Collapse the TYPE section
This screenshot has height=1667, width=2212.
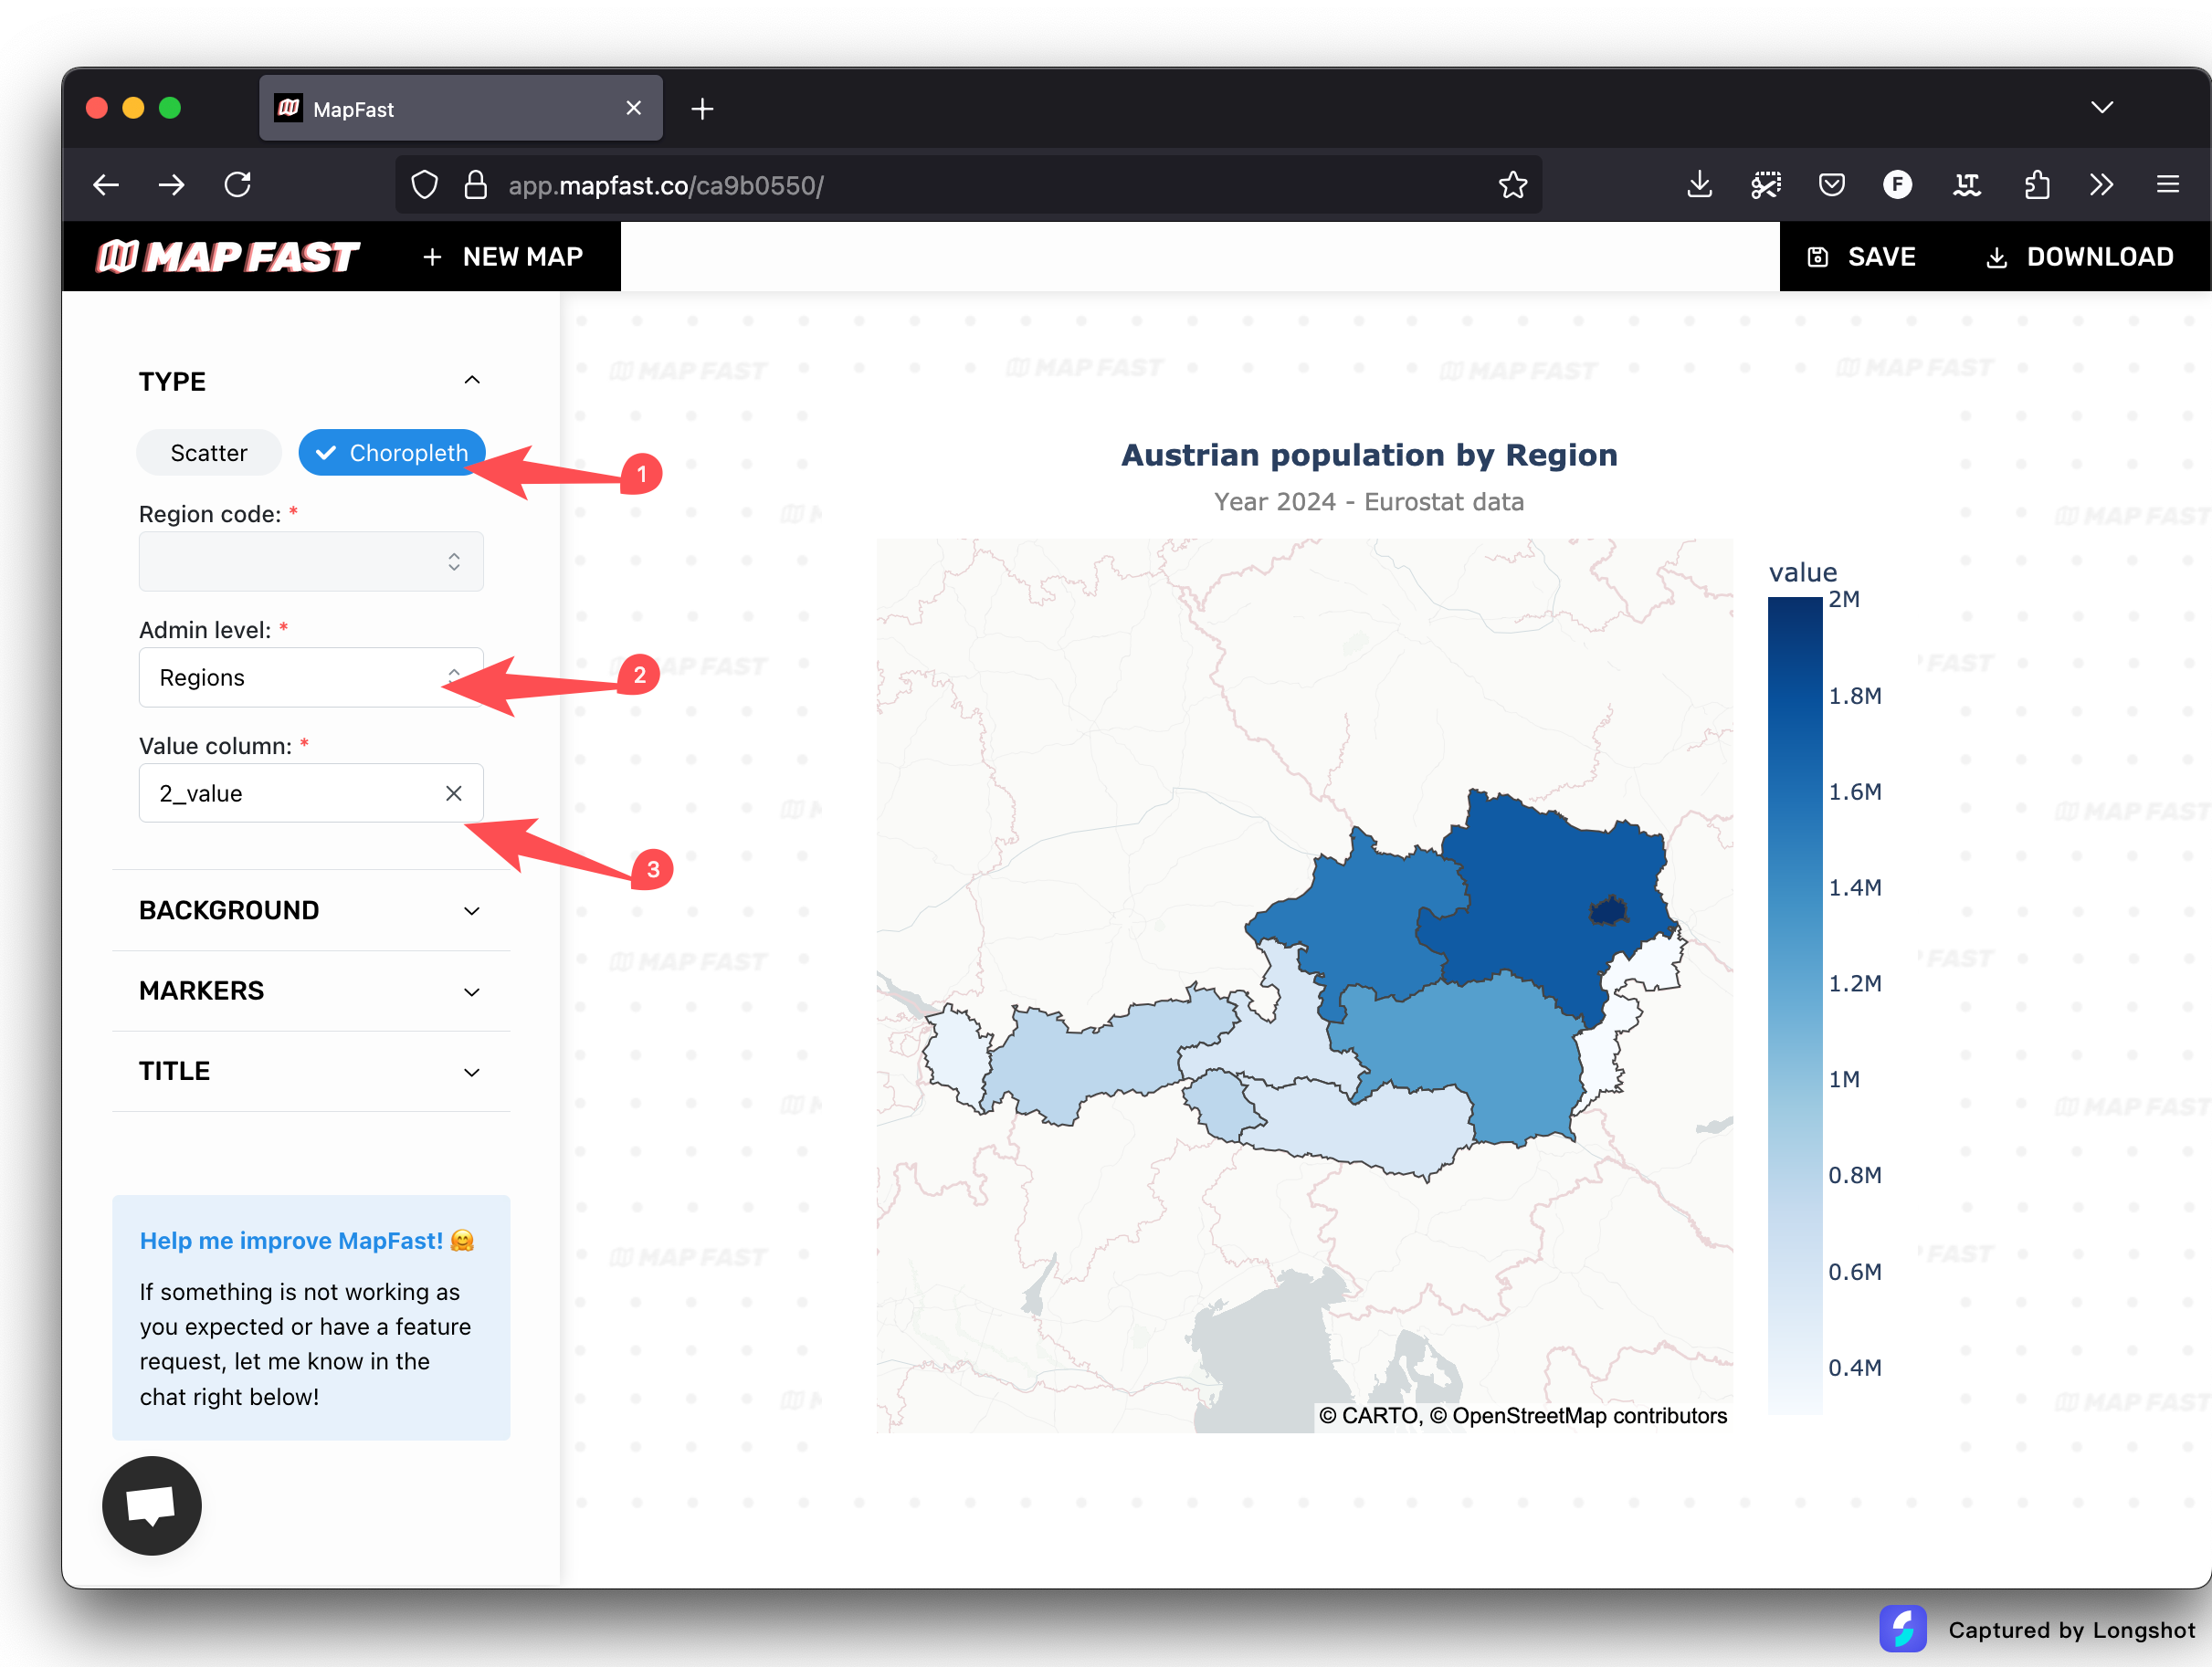click(472, 381)
